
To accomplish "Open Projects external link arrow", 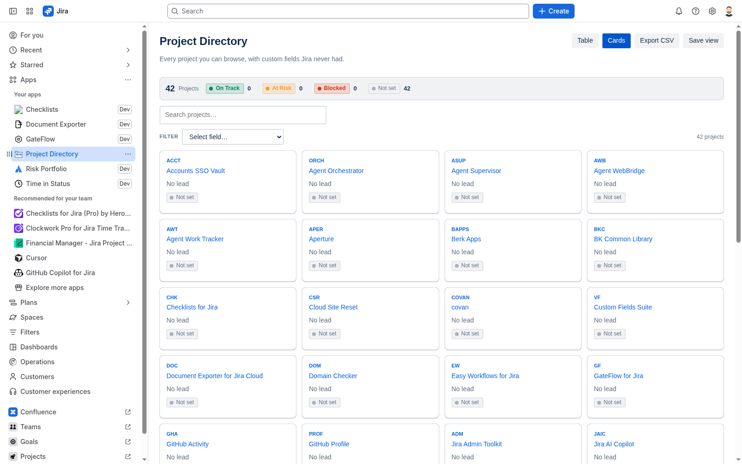I will (128, 457).
